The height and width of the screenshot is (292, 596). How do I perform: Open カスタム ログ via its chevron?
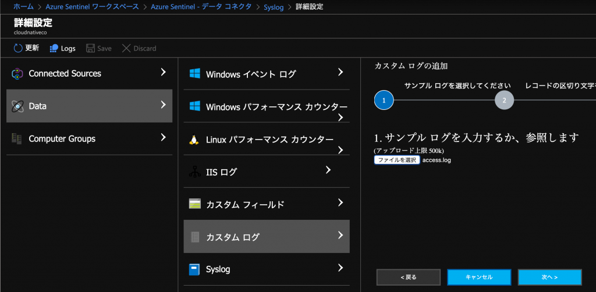point(340,236)
